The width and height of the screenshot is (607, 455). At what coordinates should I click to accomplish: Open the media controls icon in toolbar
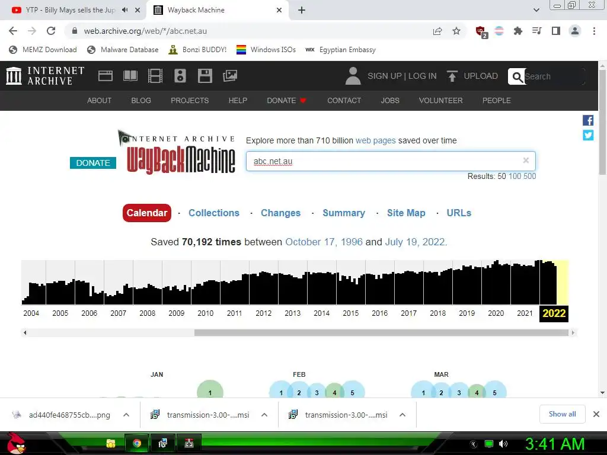click(x=536, y=31)
